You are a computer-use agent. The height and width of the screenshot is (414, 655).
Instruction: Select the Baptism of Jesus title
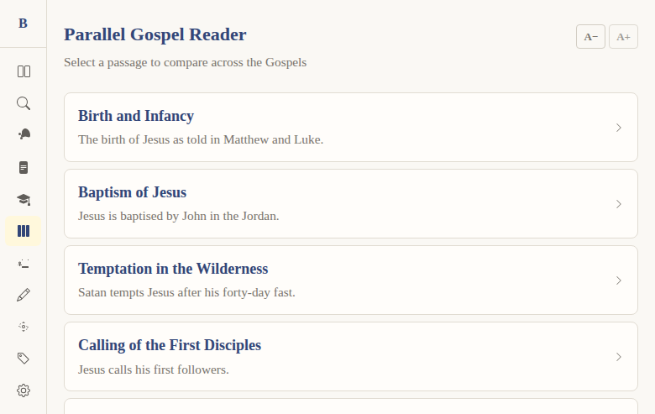tap(132, 192)
